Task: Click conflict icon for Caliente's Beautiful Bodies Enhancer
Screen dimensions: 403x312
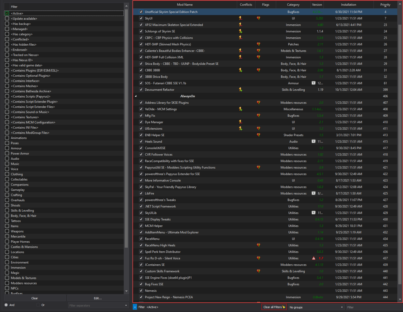Action: [241, 51]
